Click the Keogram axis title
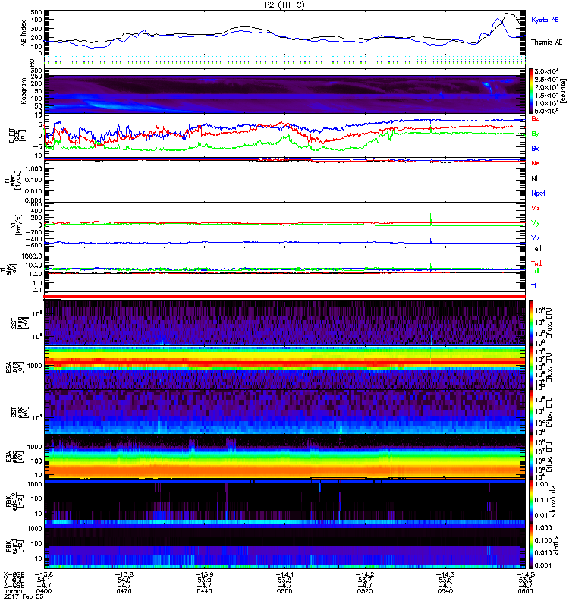 tap(24, 91)
